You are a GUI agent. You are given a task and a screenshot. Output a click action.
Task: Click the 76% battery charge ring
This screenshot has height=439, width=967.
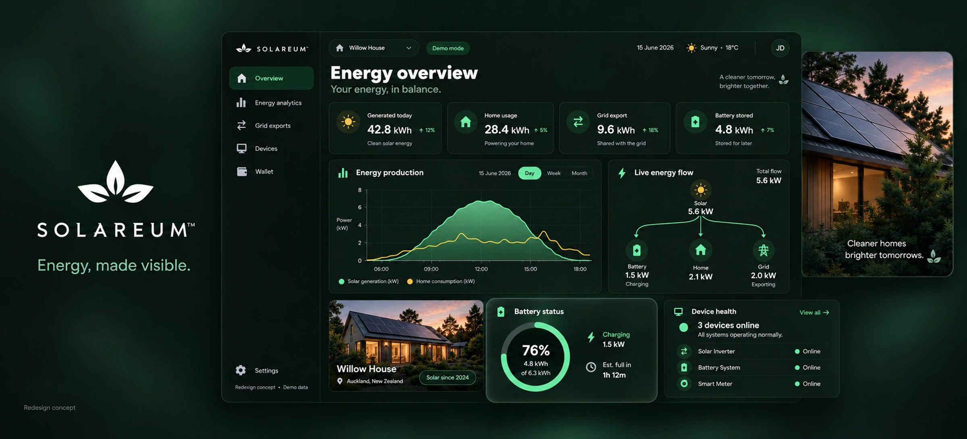point(535,356)
